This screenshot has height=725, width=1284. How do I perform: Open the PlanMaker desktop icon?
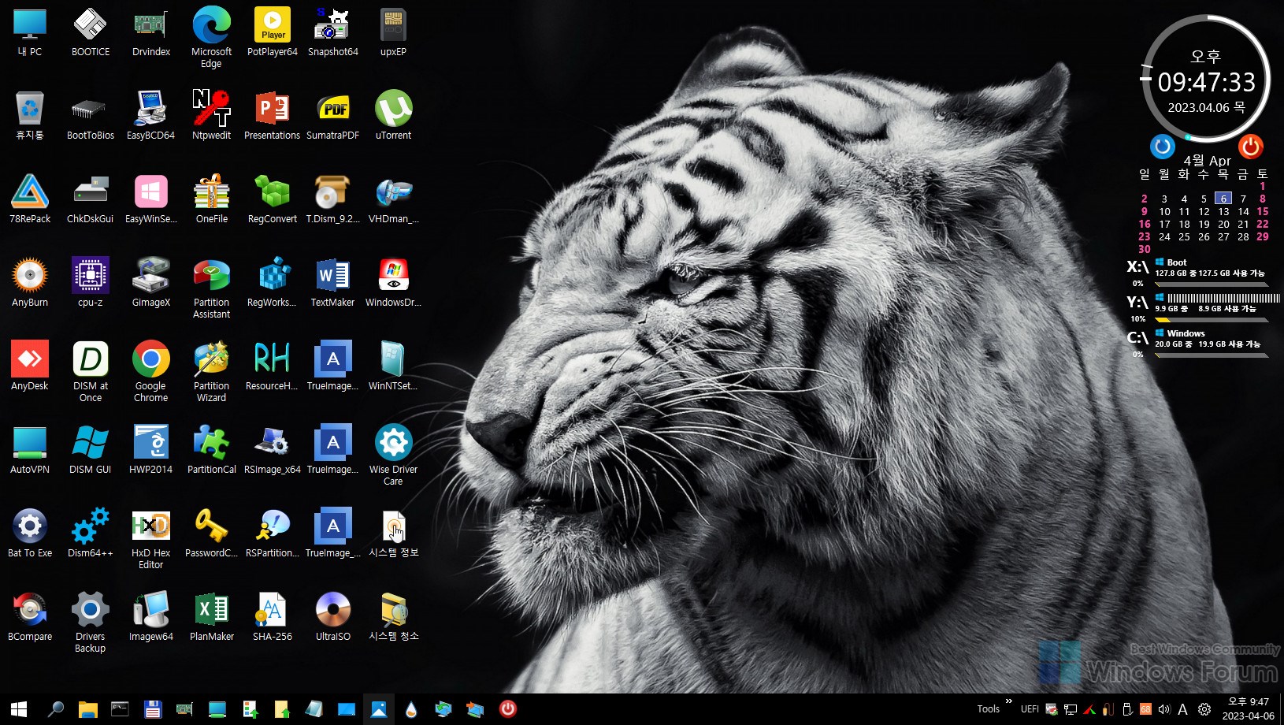coord(211,618)
